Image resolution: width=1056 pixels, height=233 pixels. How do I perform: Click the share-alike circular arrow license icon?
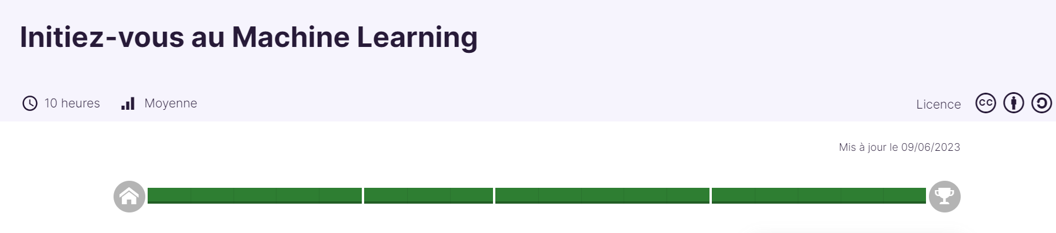tap(1041, 103)
